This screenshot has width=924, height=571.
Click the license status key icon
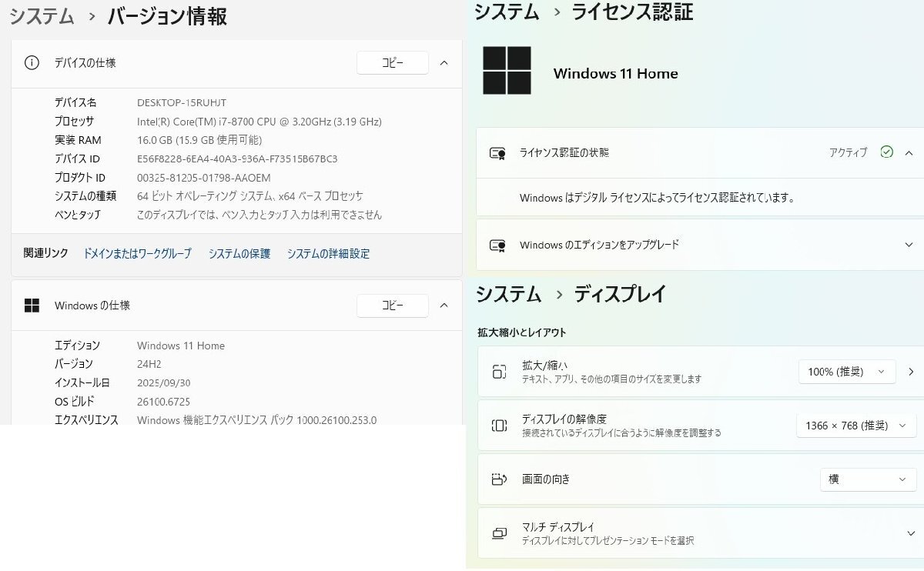(x=497, y=152)
